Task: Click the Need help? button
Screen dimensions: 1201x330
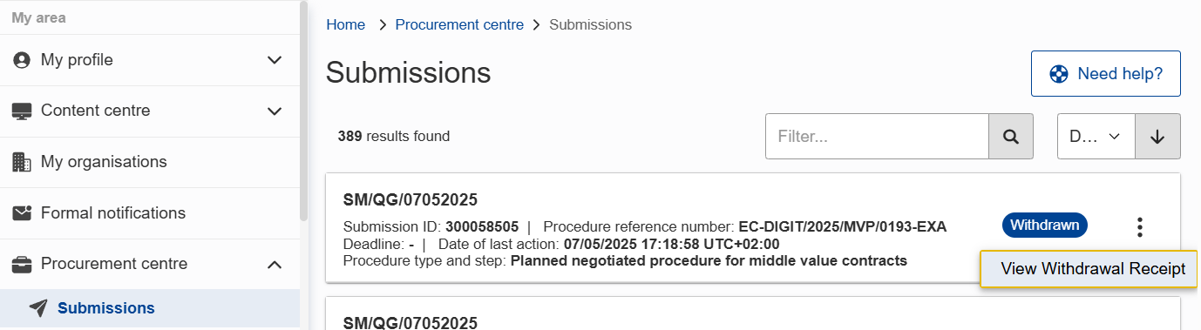Action: click(x=1105, y=74)
